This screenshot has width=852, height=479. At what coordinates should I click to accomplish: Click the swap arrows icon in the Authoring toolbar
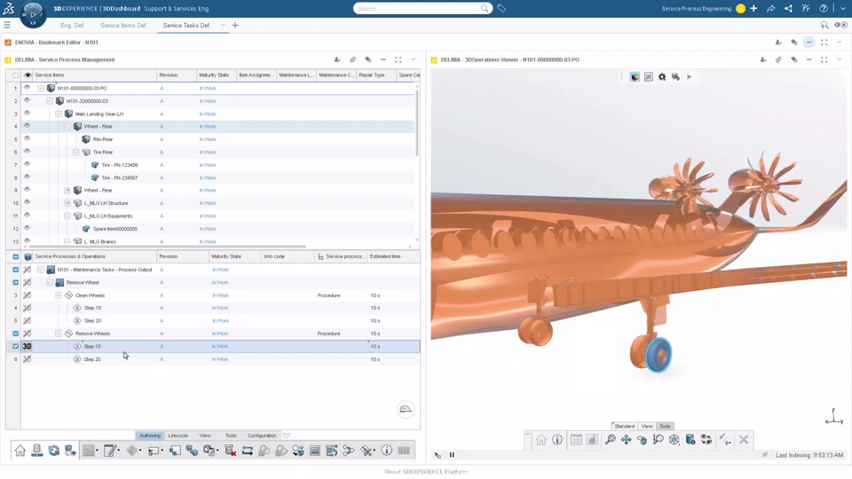pos(248,451)
